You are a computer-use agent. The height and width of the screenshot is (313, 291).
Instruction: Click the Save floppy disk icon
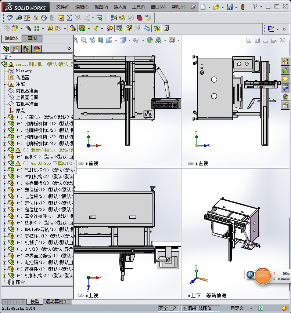pos(230,7)
